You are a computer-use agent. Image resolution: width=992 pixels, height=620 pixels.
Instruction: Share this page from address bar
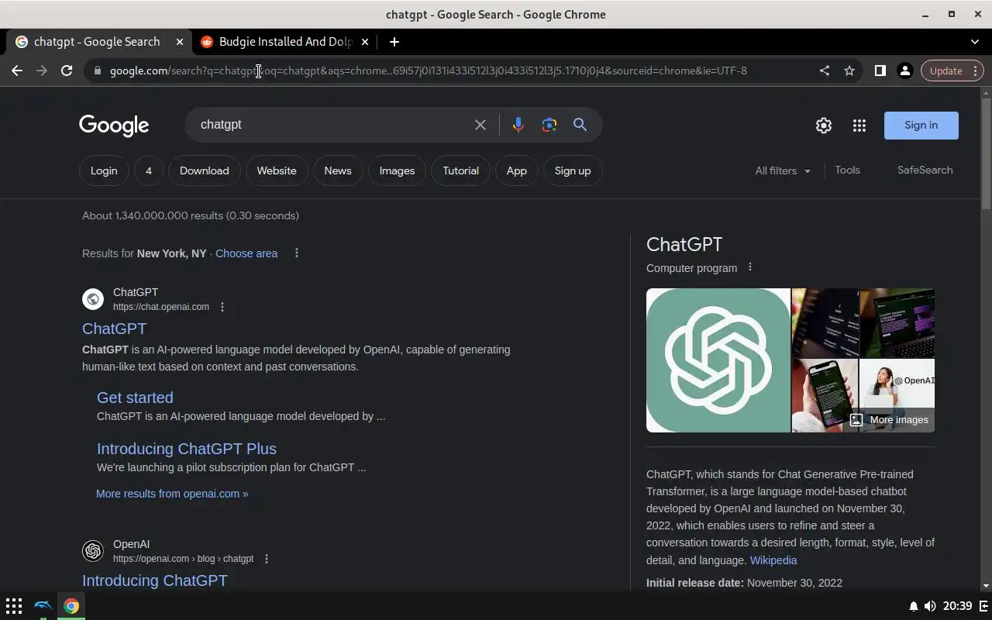click(x=825, y=71)
